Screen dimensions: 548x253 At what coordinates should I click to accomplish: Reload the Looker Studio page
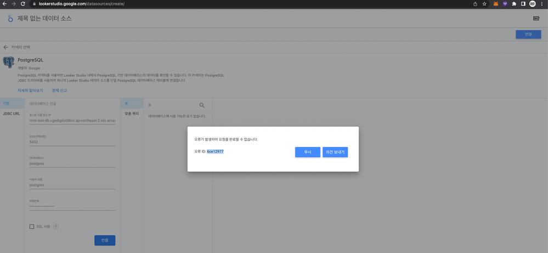pyautogui.click(x=23, y=4)
